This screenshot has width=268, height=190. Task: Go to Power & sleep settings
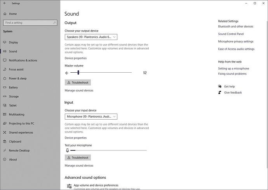click(x=18, y=78)
